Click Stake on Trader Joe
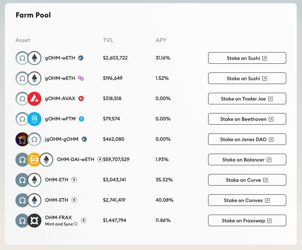 click(x=247, y=98)
